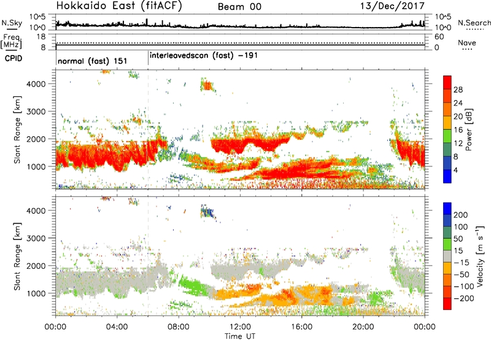Viewport: 491px width, 340px height.
Task: Click 'Slant Range [km]' label of velocity panel
Action: (17, 256)
